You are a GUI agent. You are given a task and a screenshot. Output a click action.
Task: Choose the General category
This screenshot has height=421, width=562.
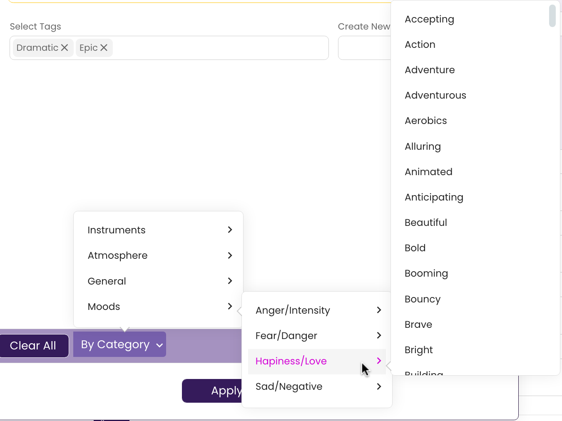click(x=158, y=281)
